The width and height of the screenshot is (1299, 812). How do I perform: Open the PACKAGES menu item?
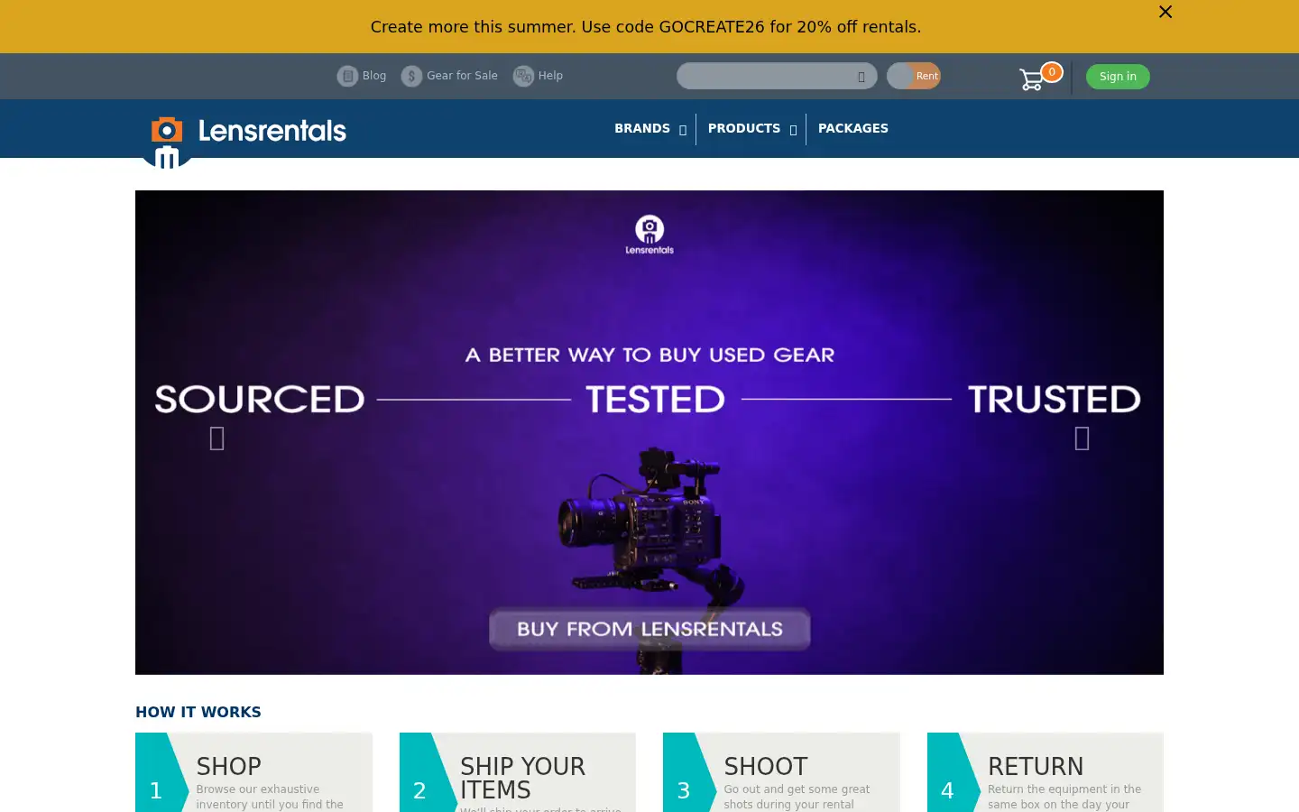coord(853,129)
